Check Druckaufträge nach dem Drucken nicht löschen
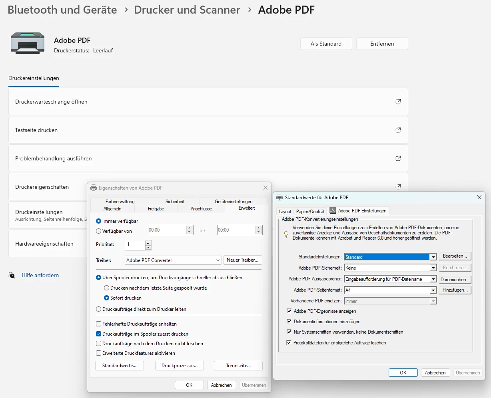 coord(99,343)
